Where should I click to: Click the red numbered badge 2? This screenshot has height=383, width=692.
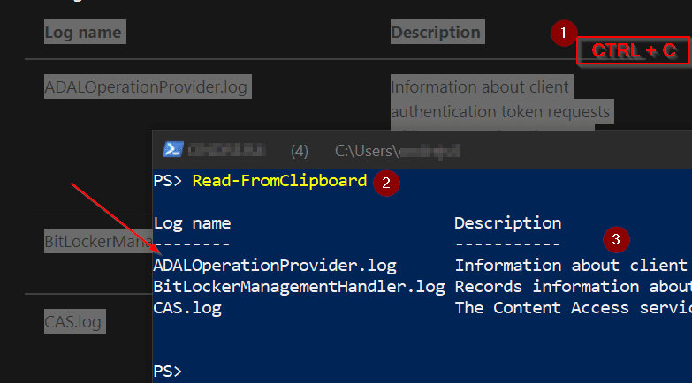[384, 183]
